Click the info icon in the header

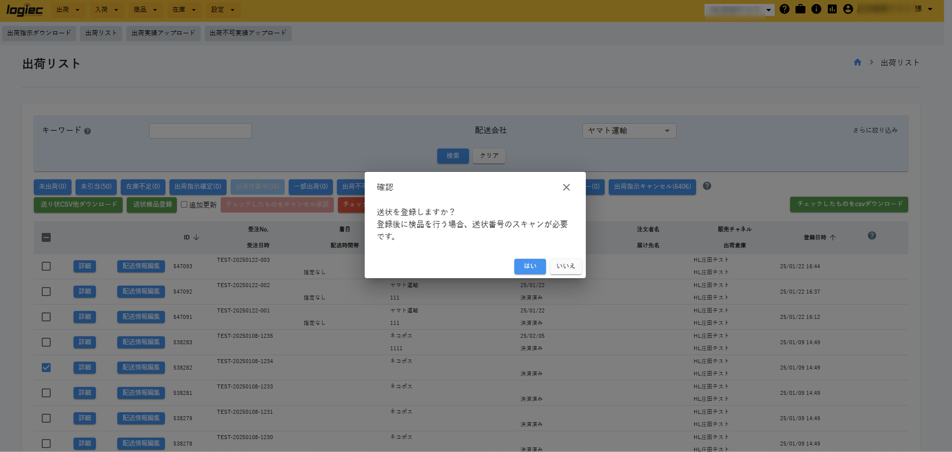pyautogui.click(x=816, y=9)
